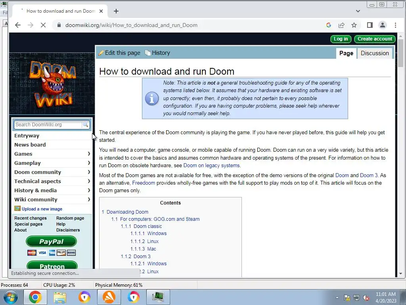Open the Chrome profile avatar
Image resolution: width=406 pixels, height=305 pixels.
[x=383, y=25]
